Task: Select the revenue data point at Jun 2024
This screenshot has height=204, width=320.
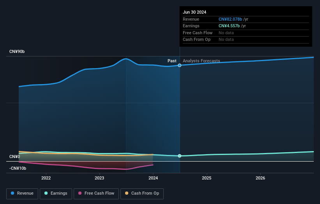Action: pos(180,65)
